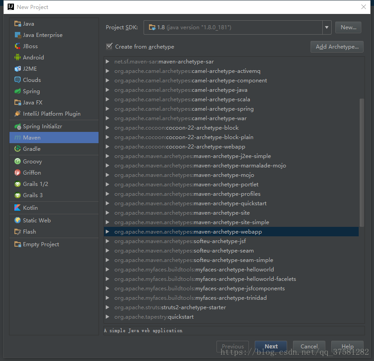
Task: Click the Grails 1/2 icon
Action: 18,184
